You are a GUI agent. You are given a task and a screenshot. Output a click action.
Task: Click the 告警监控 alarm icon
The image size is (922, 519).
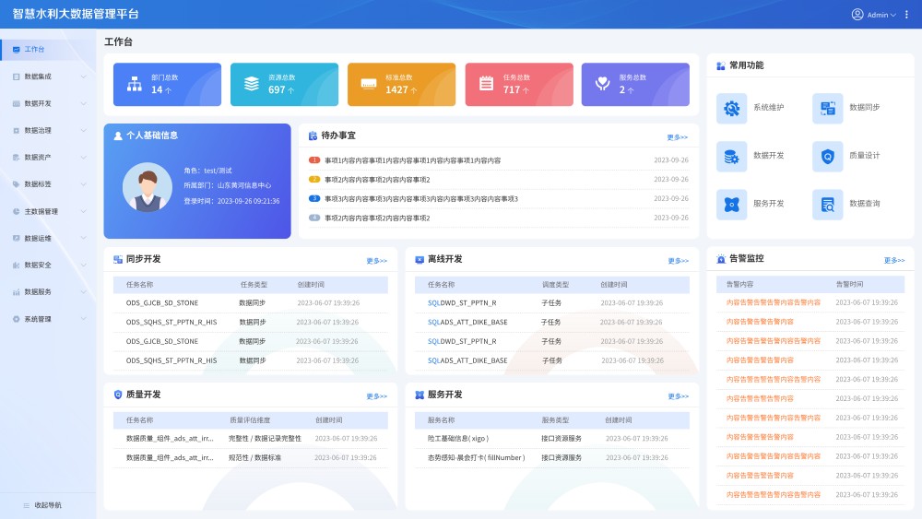coord(721,259)
